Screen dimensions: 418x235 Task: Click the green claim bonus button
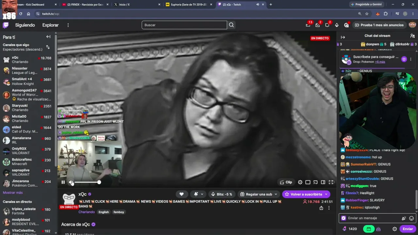click(x=369, y=229)
